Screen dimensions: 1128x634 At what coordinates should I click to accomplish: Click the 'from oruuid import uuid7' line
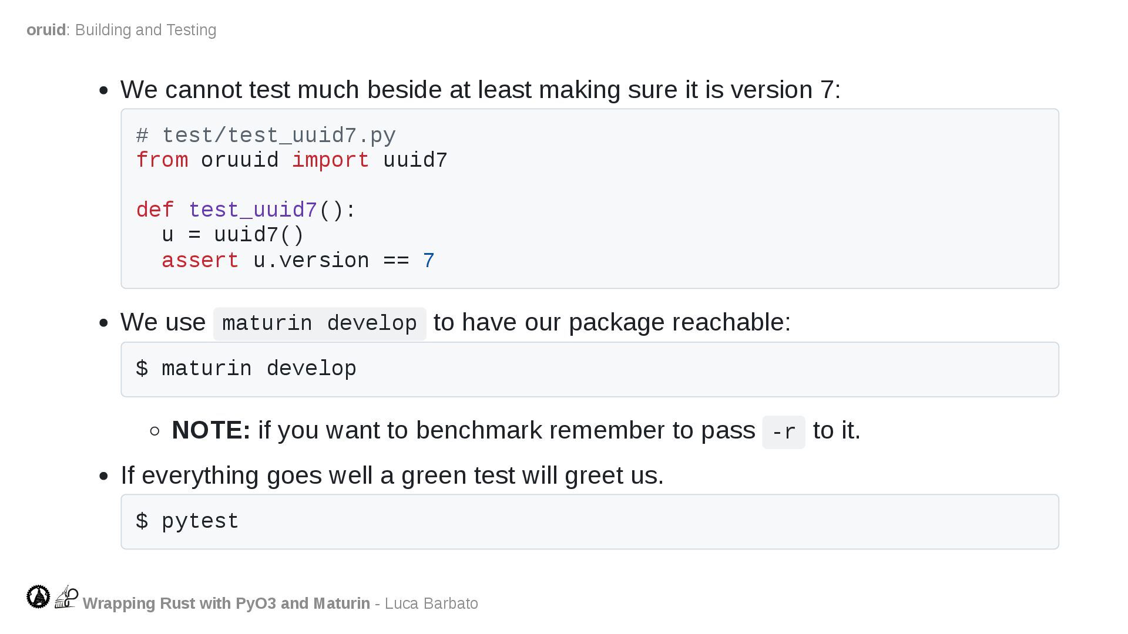291,160
